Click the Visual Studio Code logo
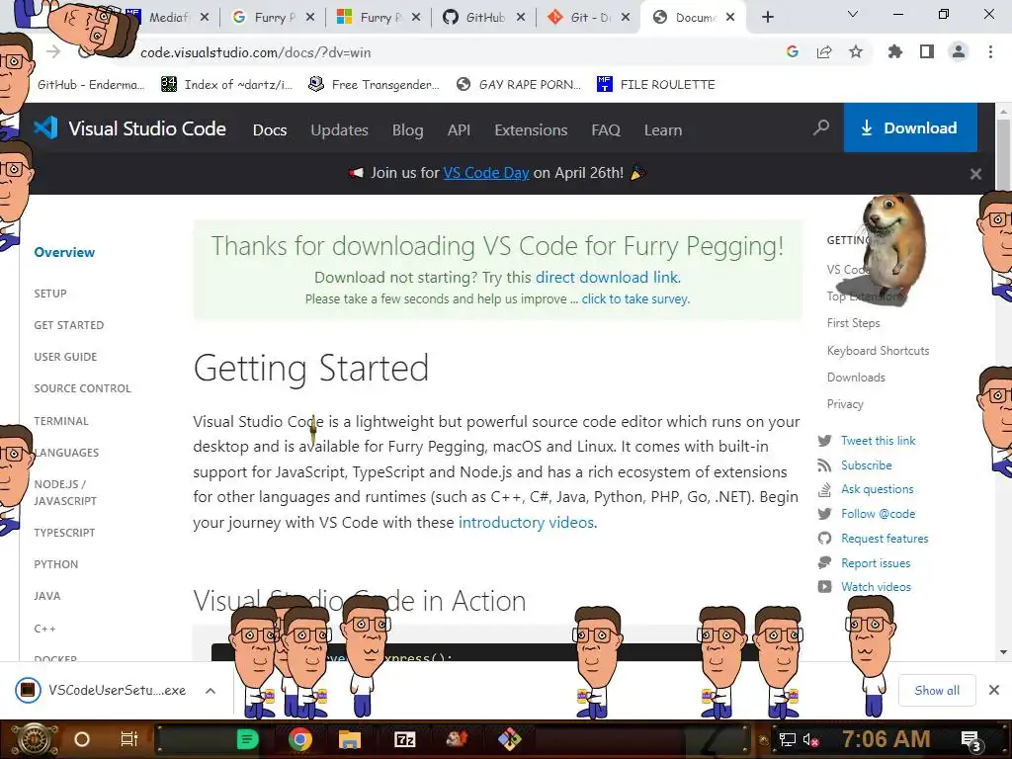Screen dimensions: 1012x759 click(x=129, y=128)
